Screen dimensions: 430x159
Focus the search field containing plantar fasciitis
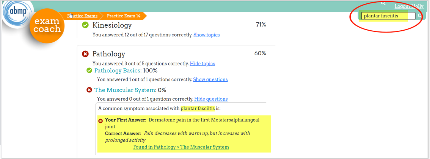click(388, 16)
